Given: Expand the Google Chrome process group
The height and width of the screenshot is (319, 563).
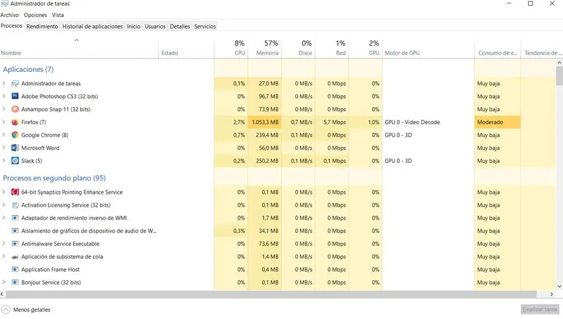Looking at the screenshot, I should coord(4,135).
